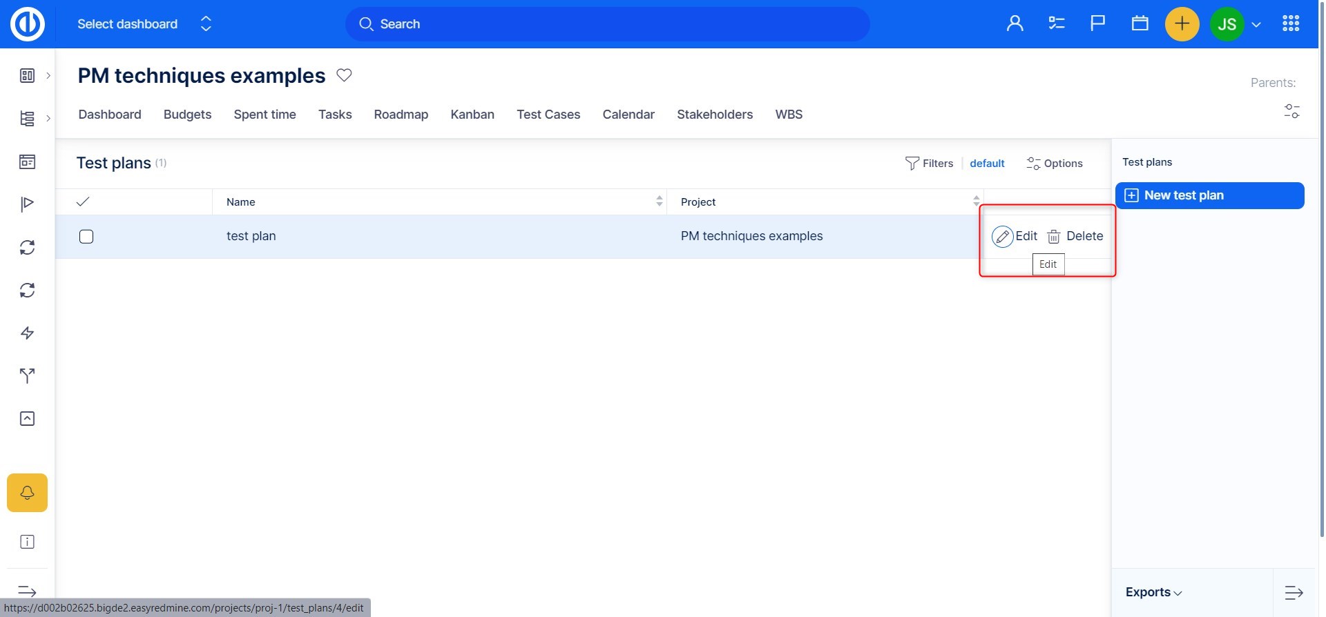The image size is (1326, 617).
Task: Click the New test plan button
Action: (1209, 195)
